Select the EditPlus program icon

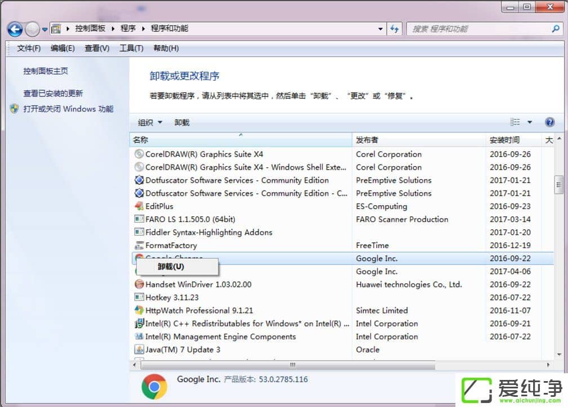pyautogui.click(x=139, y=206)
